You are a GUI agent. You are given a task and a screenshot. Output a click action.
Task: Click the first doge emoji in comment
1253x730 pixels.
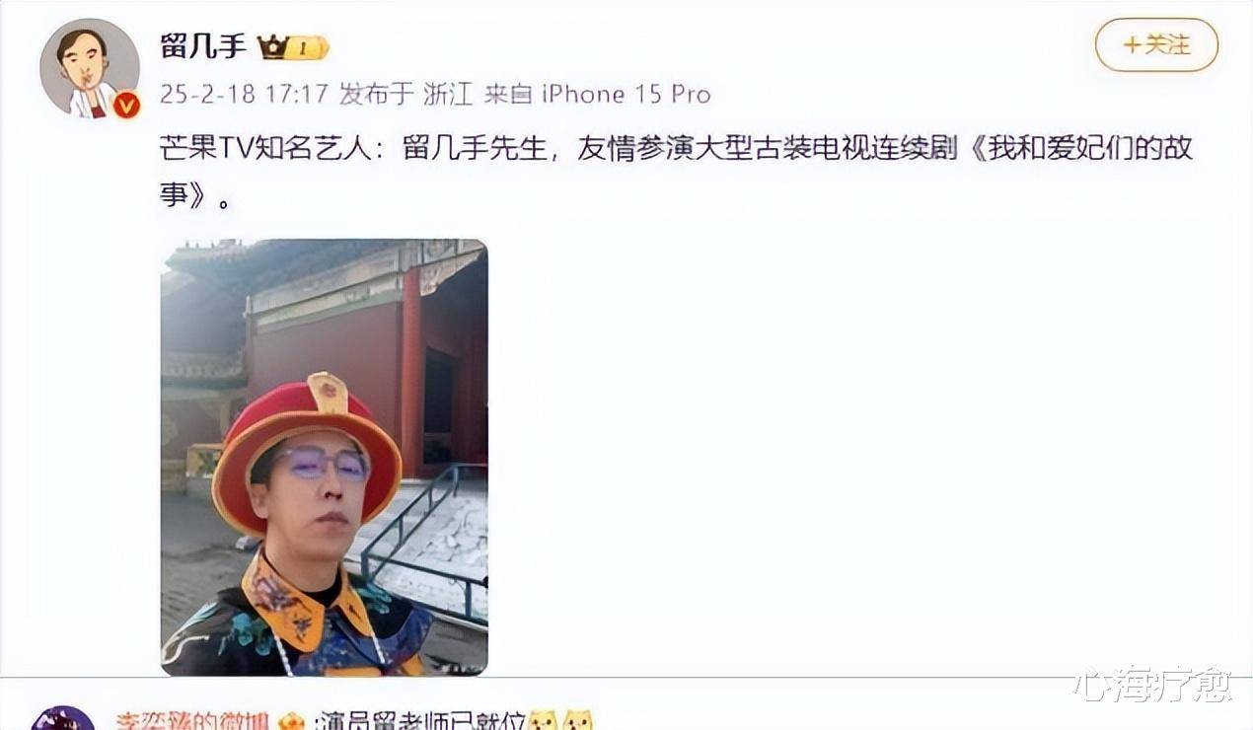[x=542, y=722]
